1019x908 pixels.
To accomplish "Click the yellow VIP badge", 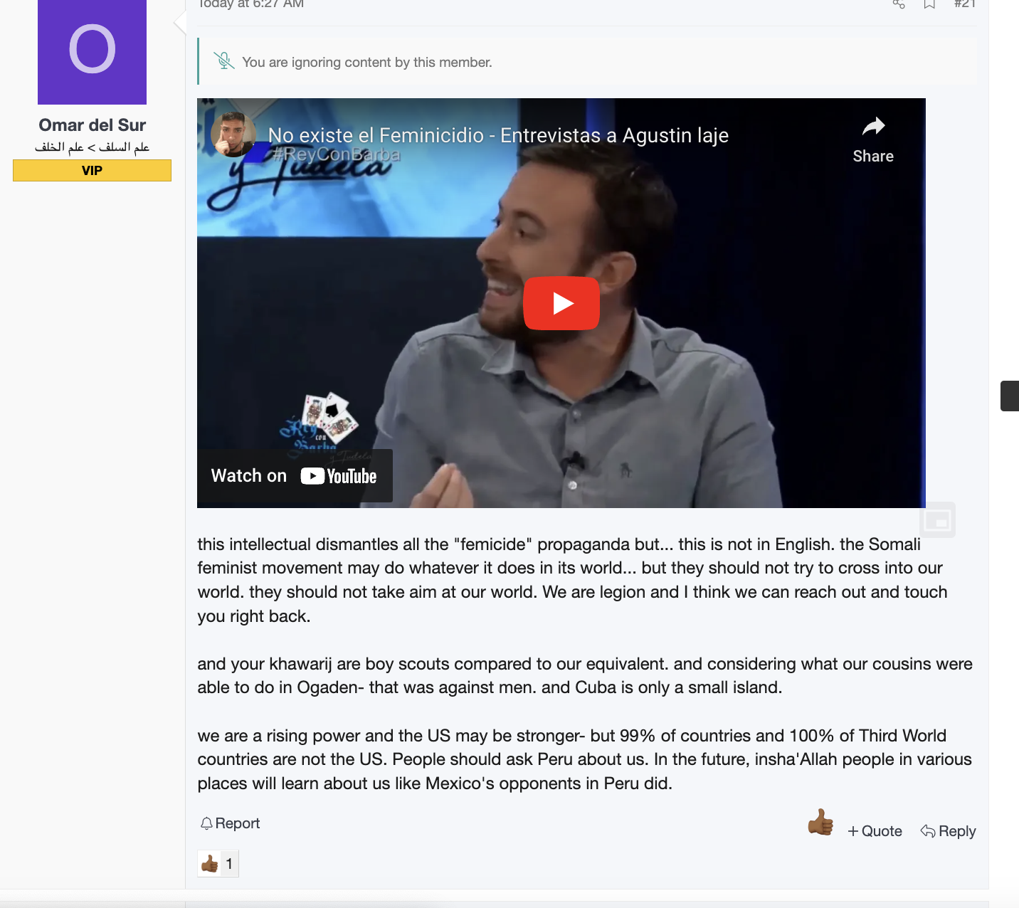I will point(92,171).
